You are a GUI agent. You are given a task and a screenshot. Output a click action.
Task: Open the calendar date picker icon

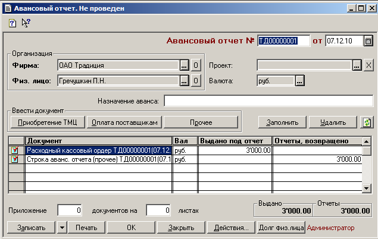[x=368, y=41]
